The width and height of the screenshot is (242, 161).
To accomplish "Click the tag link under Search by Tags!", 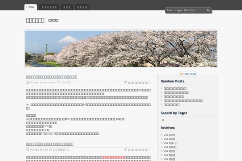I will pos(162,120).
